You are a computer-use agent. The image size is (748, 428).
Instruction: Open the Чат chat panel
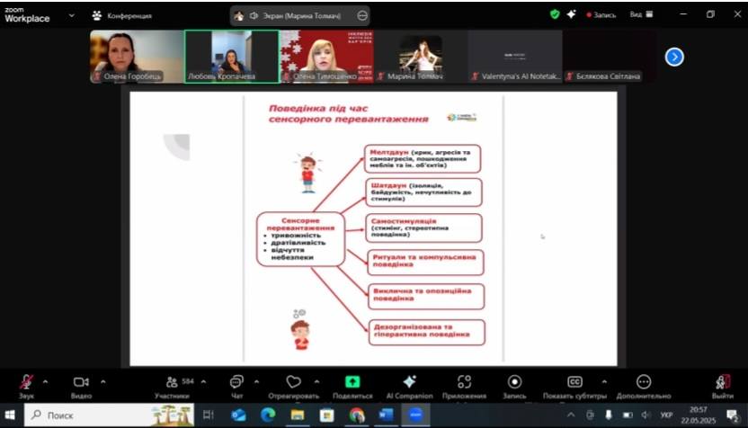tap(236, 382)
